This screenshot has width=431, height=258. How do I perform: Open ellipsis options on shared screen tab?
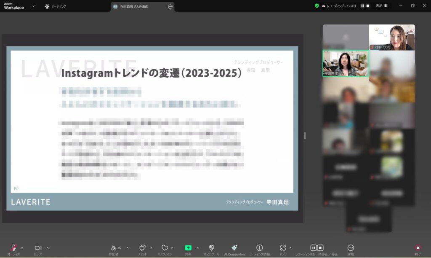click(x=170, y=7)
